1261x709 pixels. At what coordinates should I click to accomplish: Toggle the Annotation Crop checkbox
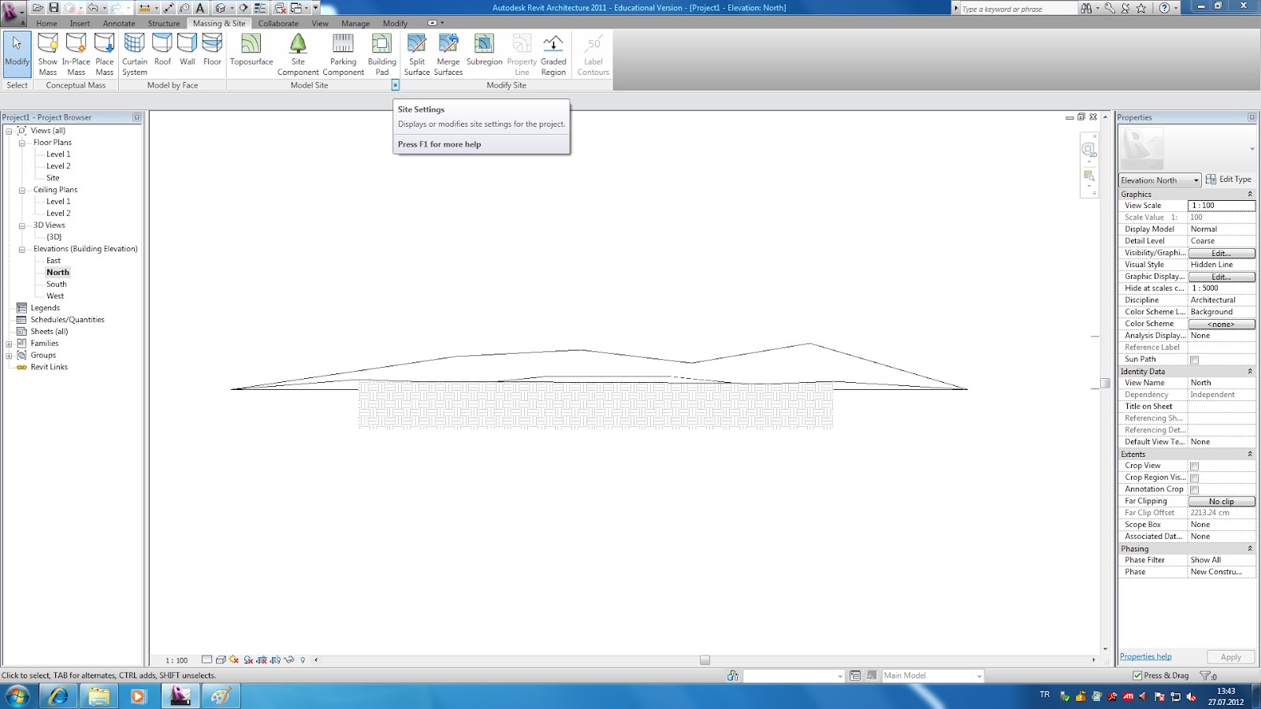click(x=1195, y=490)
